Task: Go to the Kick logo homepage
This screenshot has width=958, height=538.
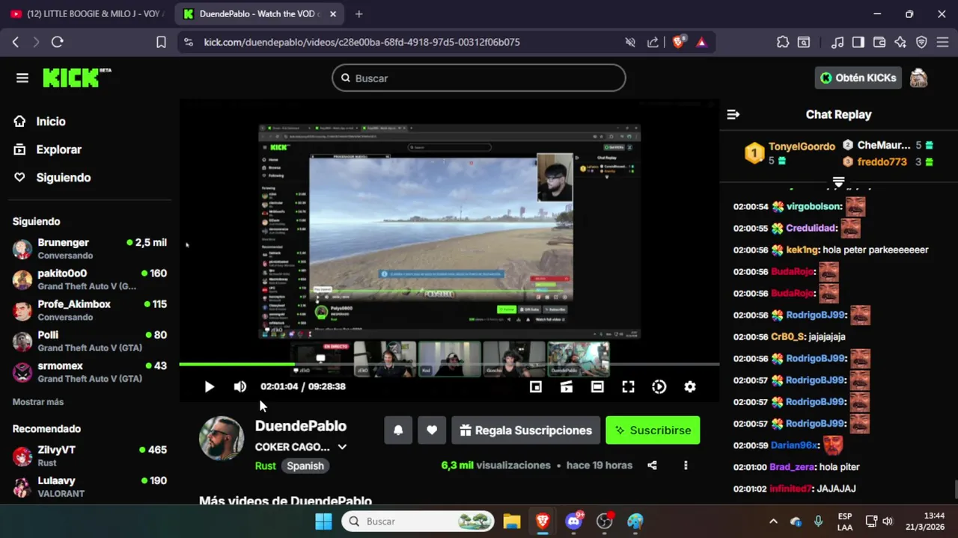Action: coord(76,78)
